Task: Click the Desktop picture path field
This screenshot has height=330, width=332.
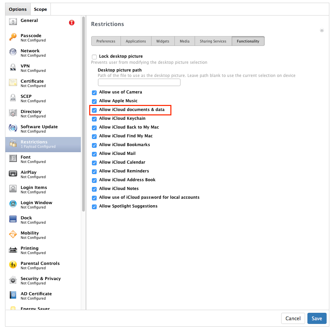Action: (x=139, y=82)
